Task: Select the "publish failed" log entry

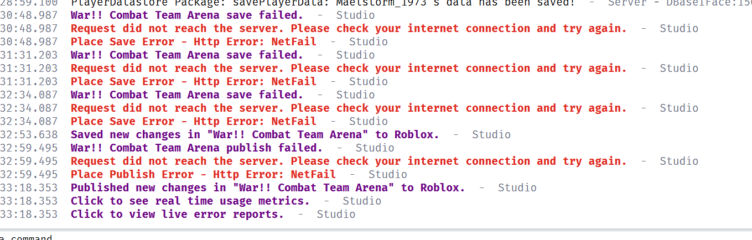Action: 196,148
